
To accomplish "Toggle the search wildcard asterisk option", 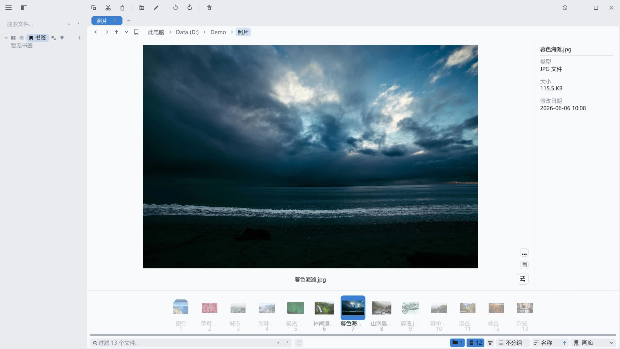I will (69, 24).
